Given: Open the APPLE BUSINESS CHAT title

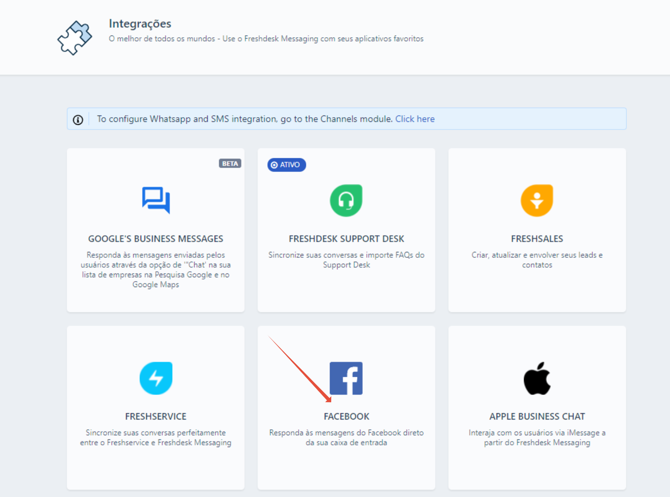Looking at the screenshot, I should (x=537, y=417).
